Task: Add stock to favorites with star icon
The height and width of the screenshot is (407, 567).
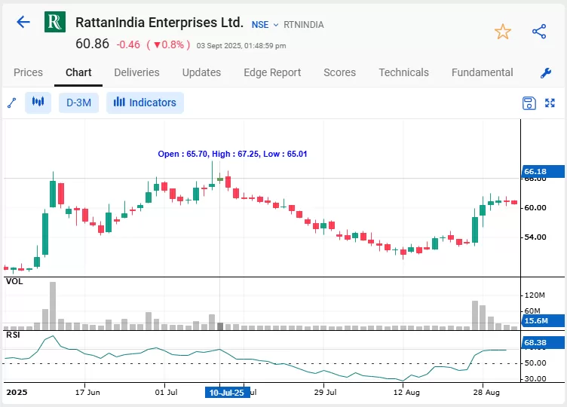Action: pyautogui.click(x=503, y=32)
